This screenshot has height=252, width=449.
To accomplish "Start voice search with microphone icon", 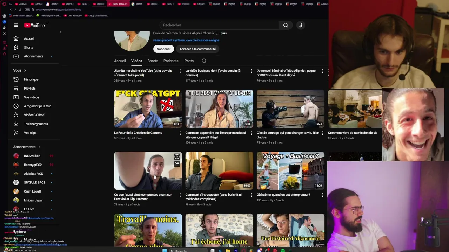I will 301,25.
